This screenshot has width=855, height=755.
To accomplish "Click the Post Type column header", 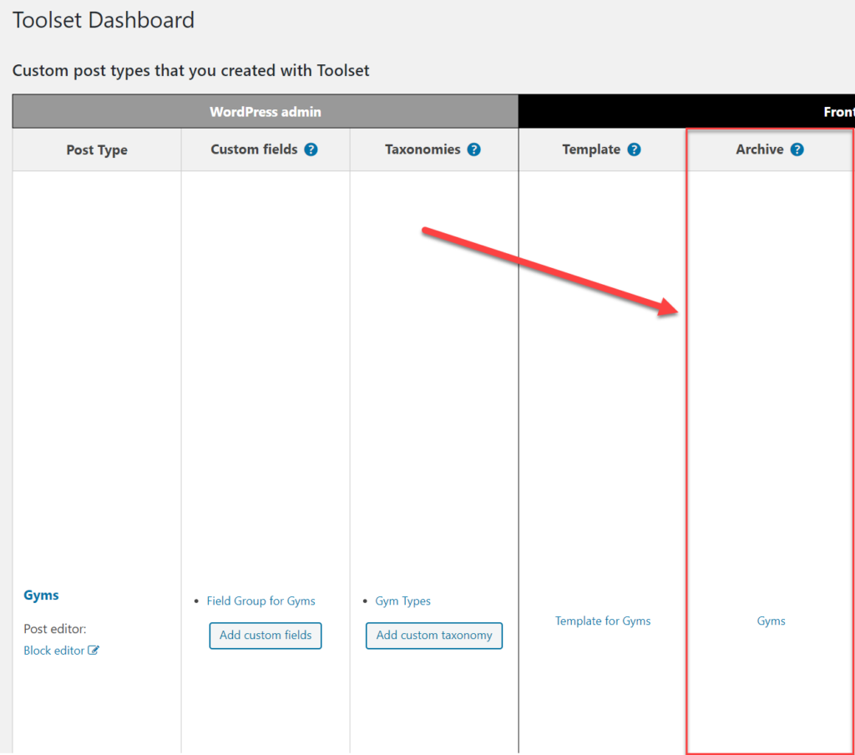I will [97, 149].
